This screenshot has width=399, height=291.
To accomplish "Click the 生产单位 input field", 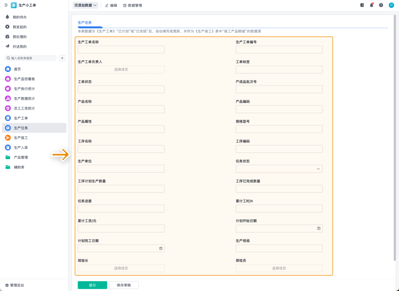I will click(x=121, y=169).
